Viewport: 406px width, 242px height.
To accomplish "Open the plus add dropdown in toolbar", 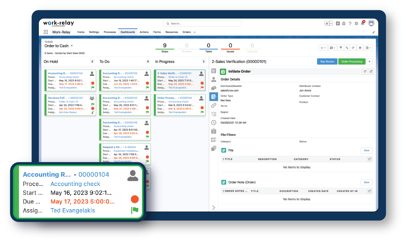I will click(x=323, y=48).
